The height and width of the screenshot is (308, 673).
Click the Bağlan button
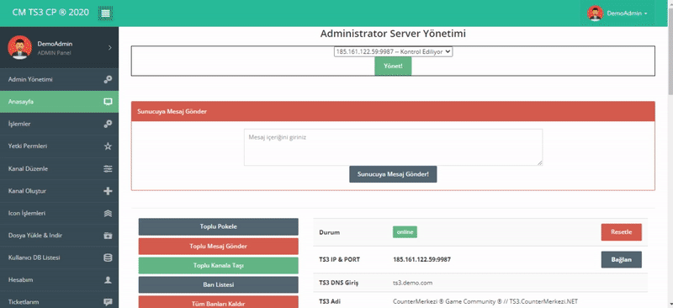pos(621,259)
